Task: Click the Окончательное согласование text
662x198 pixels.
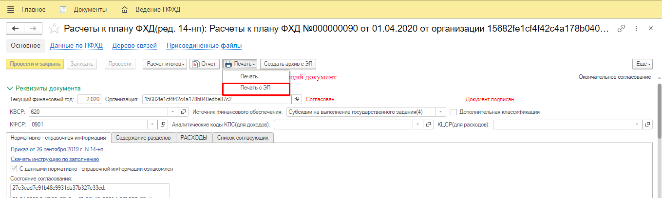Action: [615, 77]
